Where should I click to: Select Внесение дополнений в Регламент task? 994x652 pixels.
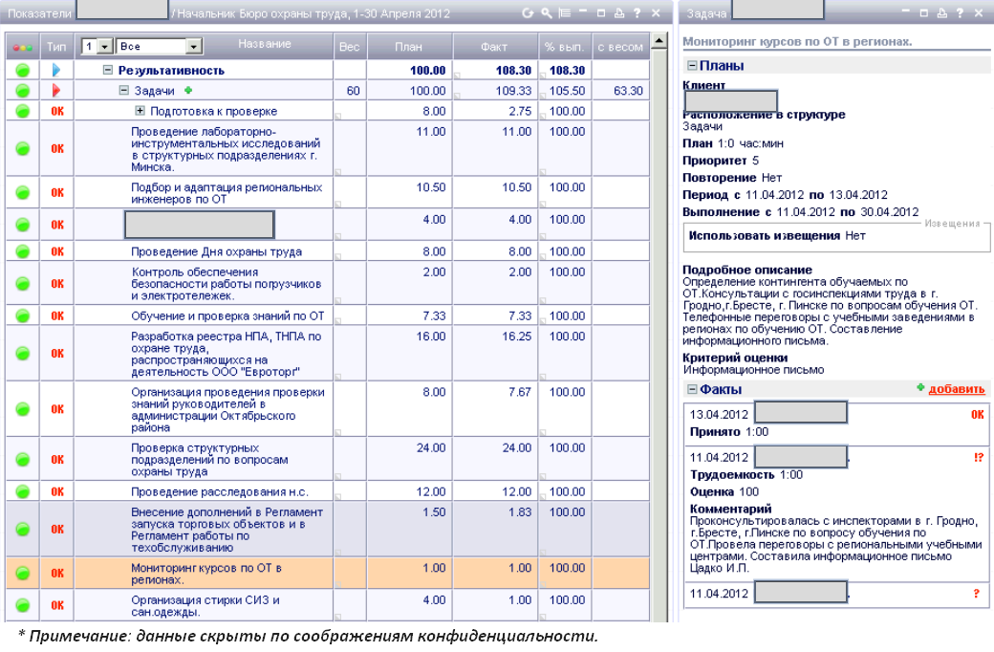click(227, 530)
